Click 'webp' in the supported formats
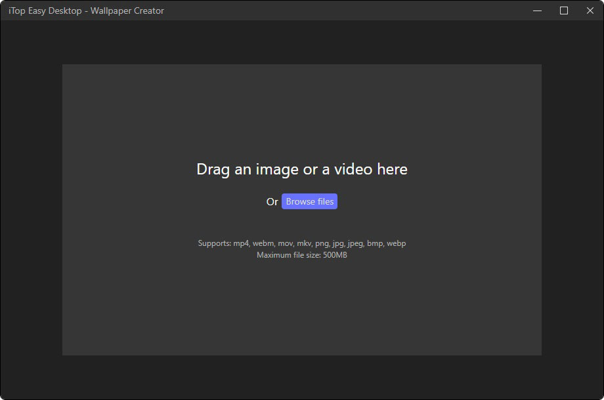Viewport: 604px width, 400px height. tap(397, 243)
